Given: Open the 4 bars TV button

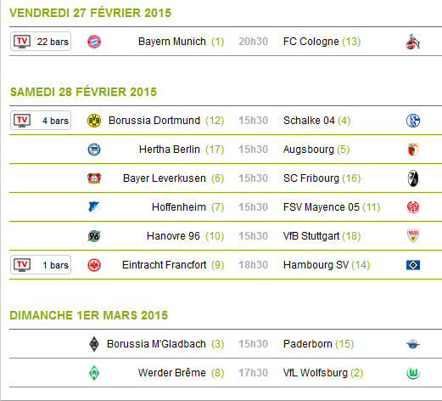Looking at the screenshot, I should 41,121.
